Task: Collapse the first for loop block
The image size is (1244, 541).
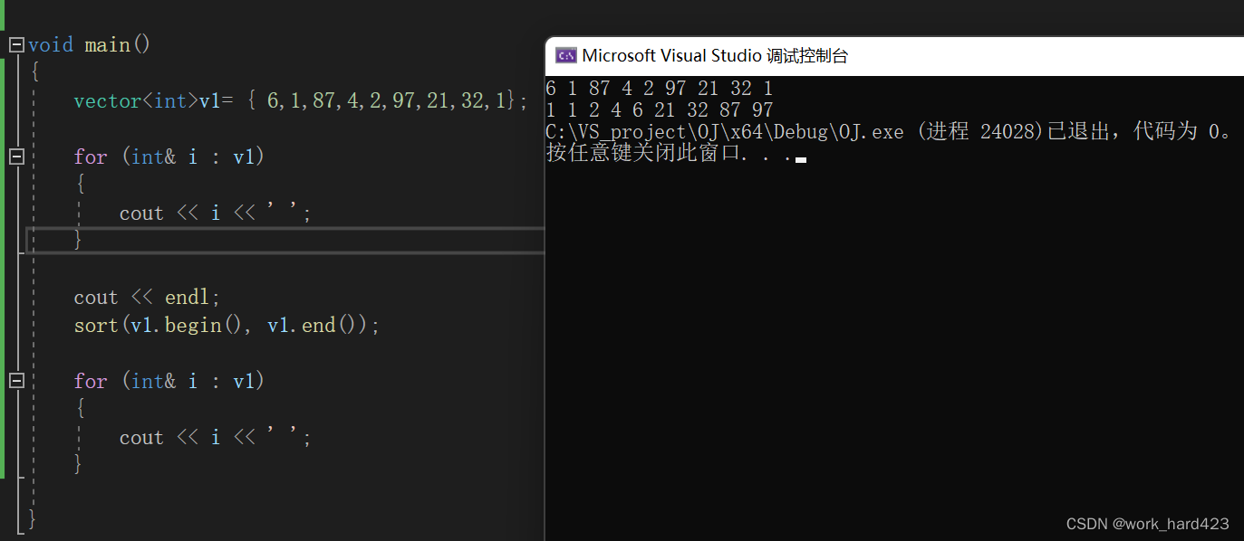Action: [x=16, y=157]
